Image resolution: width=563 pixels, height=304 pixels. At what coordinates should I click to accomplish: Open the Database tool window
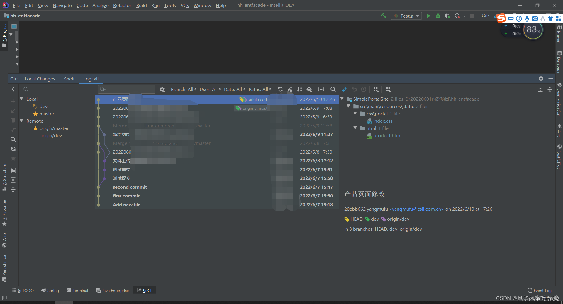559,62
